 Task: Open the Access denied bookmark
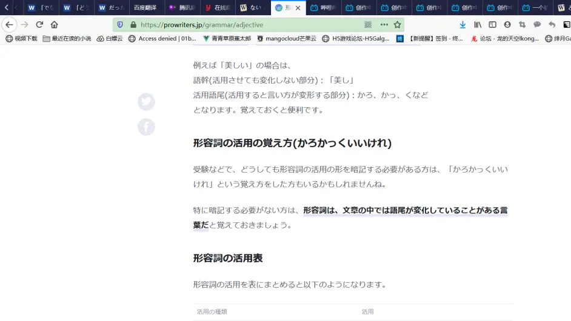pyautogui.click(x=162, y=39)
